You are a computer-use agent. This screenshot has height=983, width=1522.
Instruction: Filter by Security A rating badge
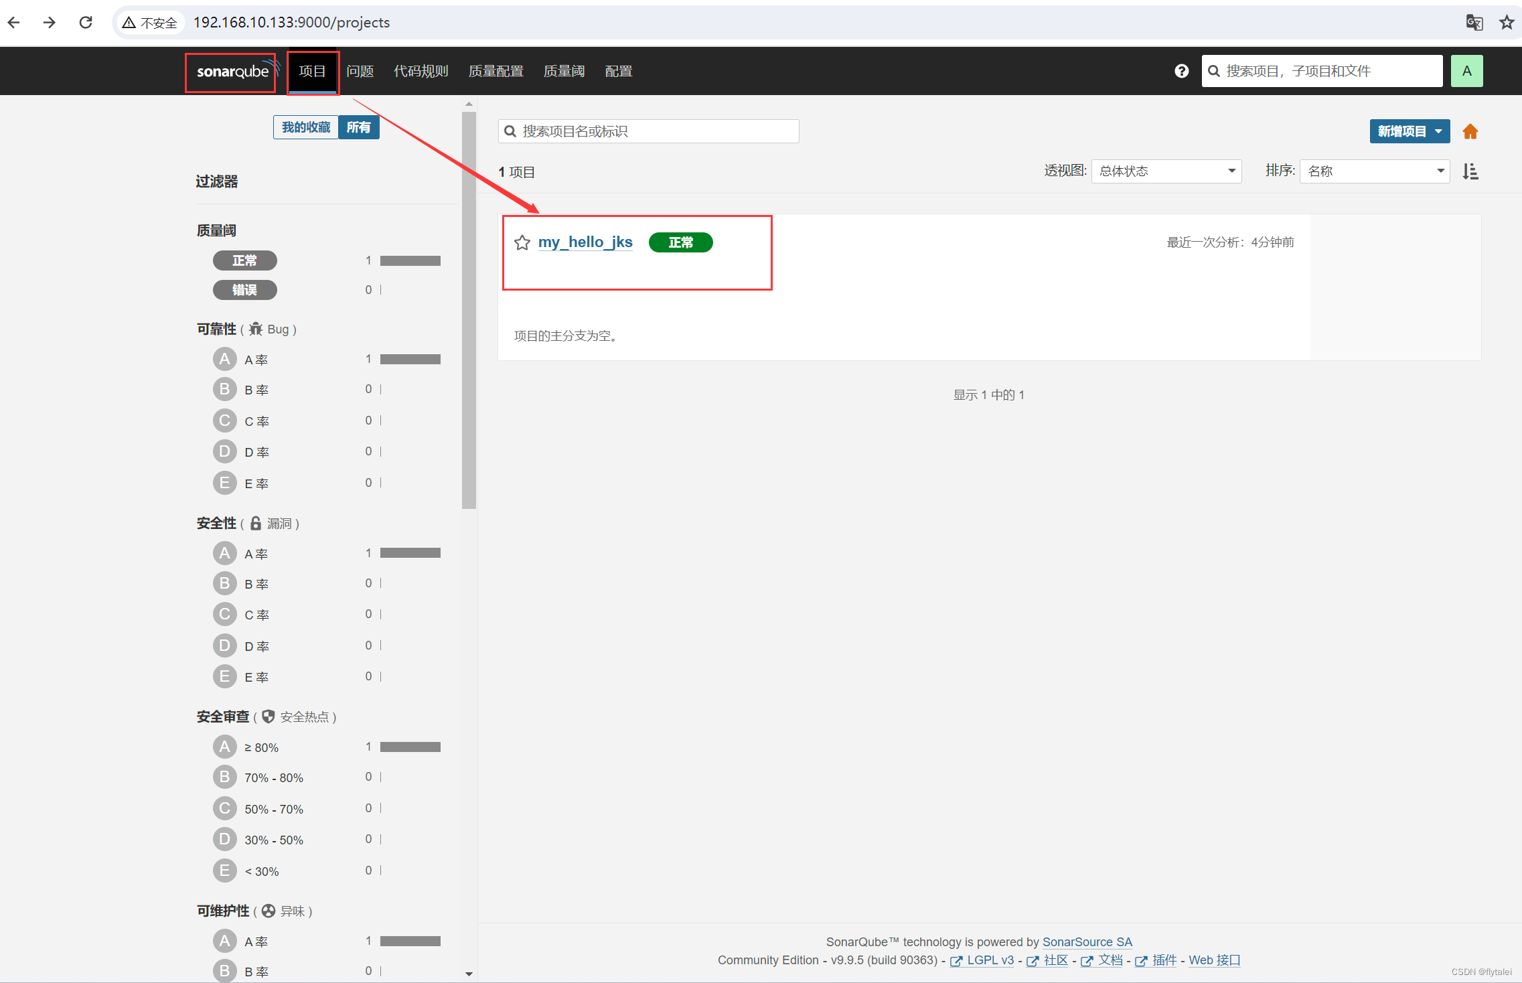[225, 553]
